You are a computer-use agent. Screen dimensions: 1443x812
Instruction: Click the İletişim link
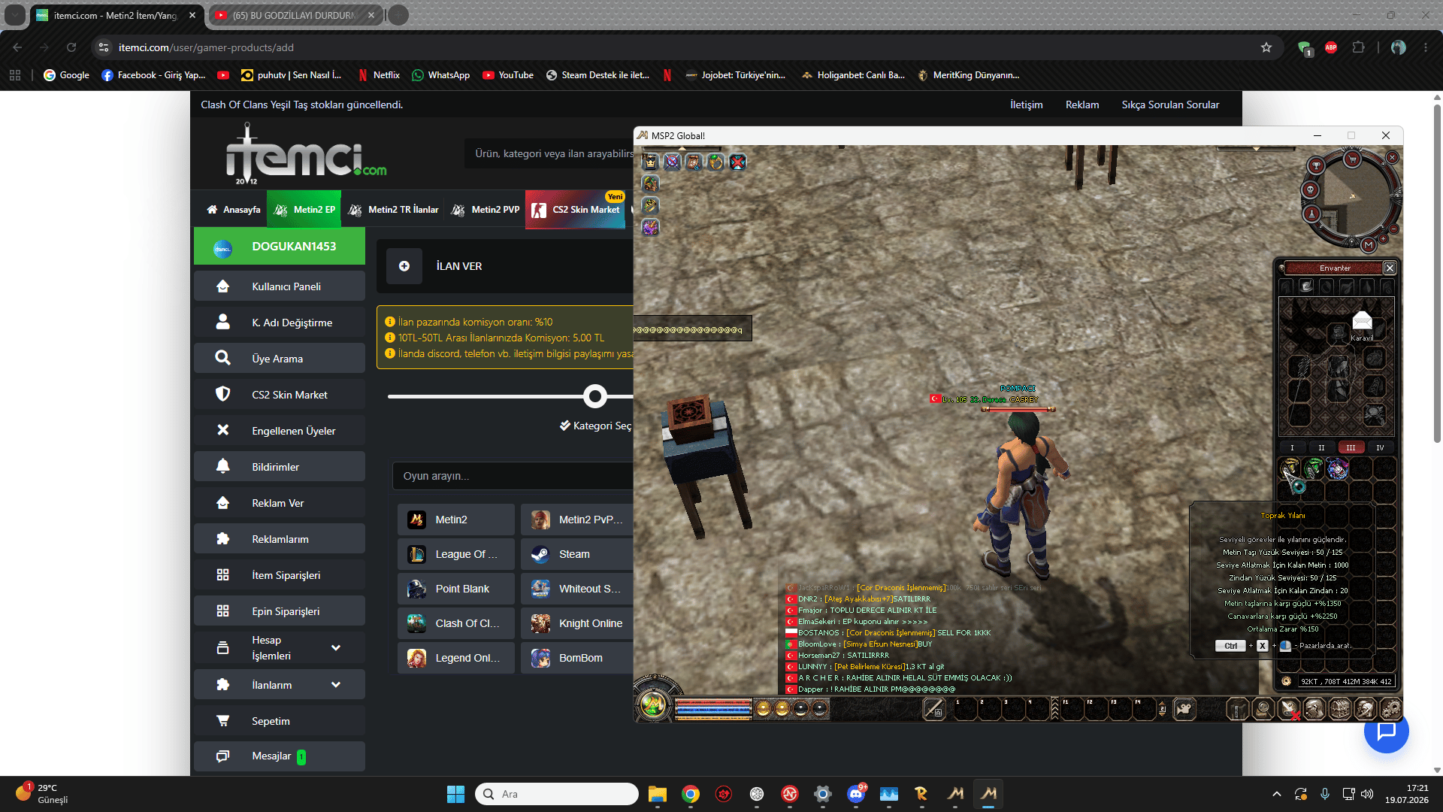coord(1026,105)
